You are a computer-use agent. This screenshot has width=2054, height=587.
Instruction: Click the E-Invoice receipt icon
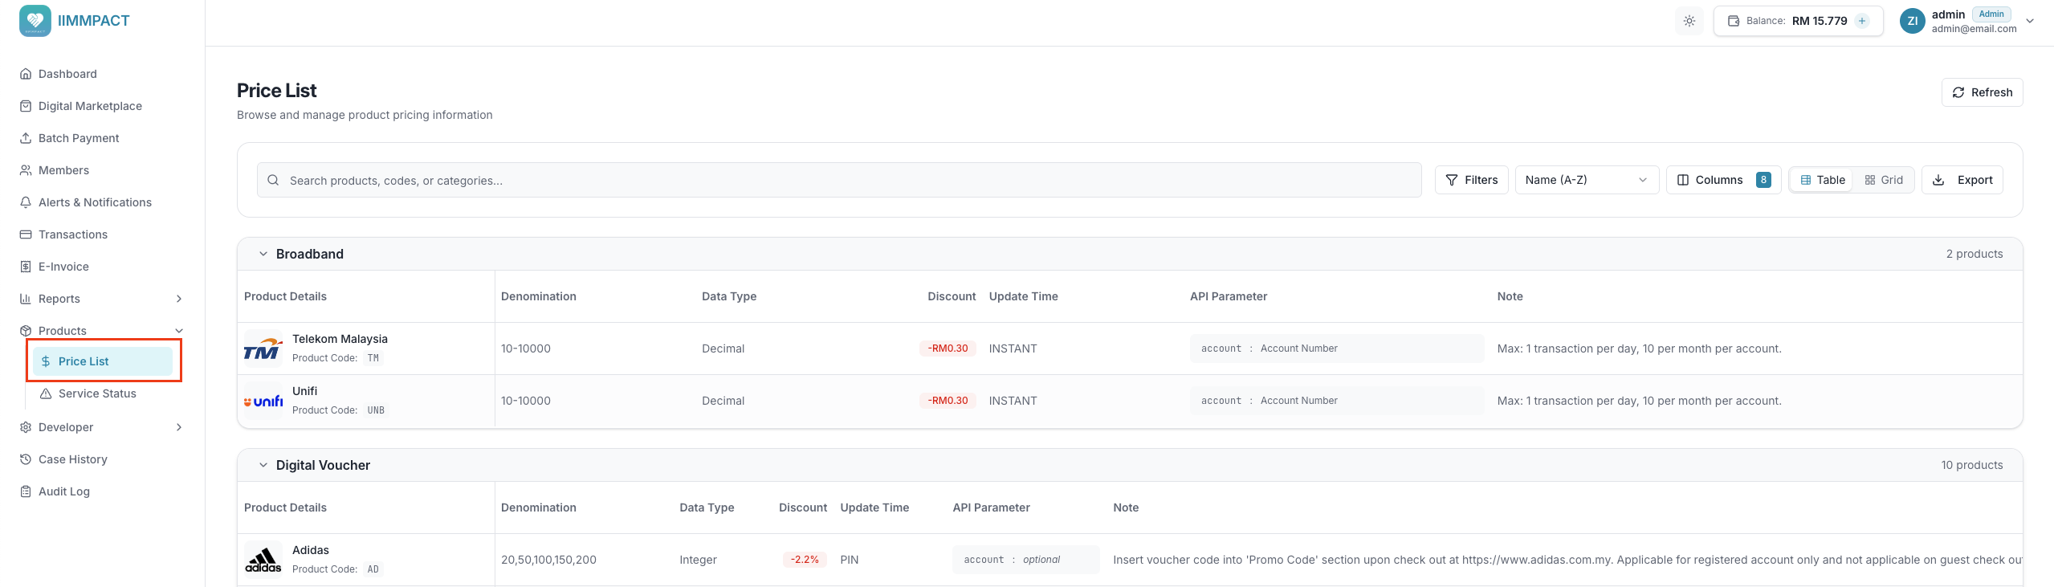(x=26, y=267)
